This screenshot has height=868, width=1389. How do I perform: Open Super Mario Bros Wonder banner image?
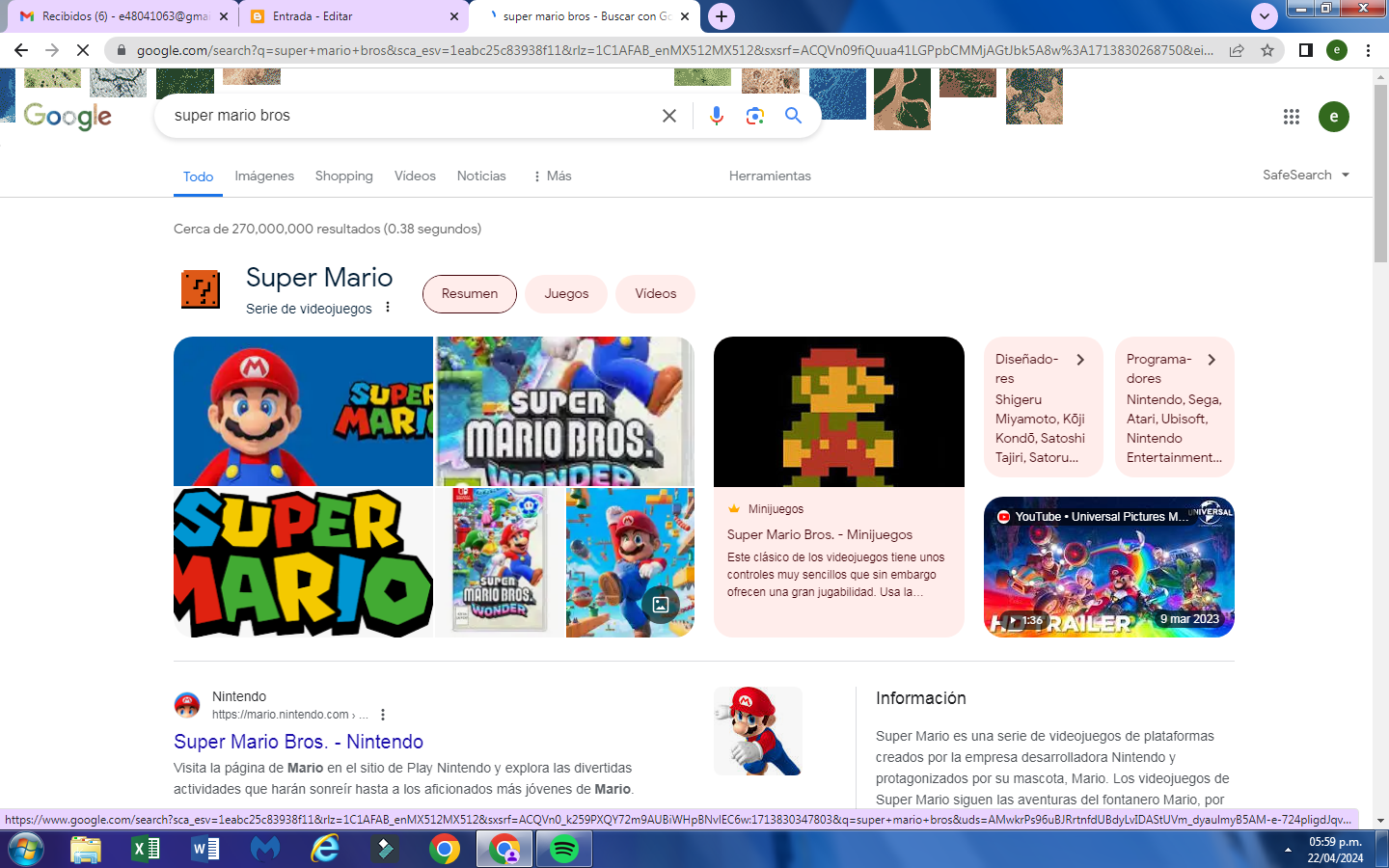pos(565,412)
